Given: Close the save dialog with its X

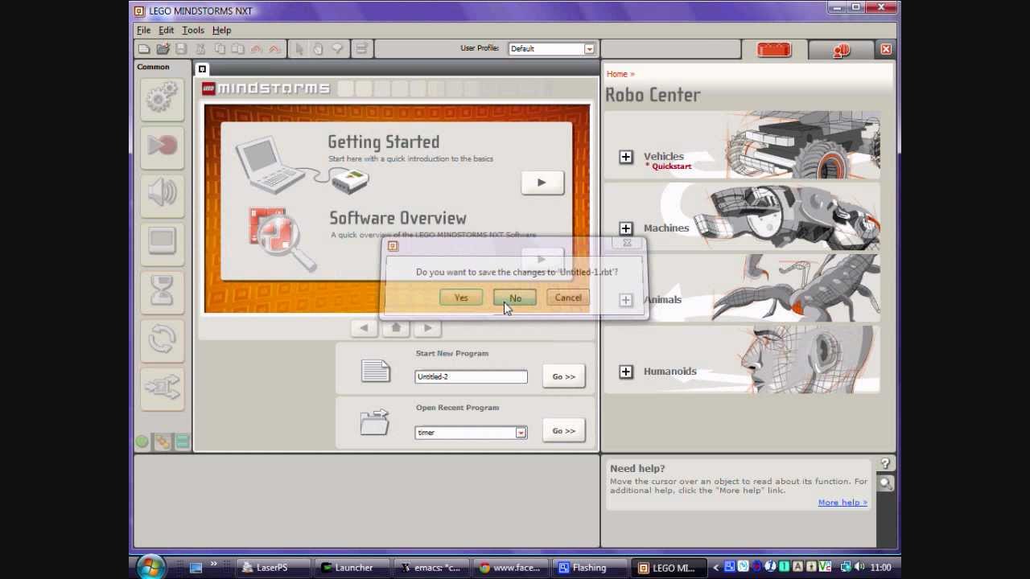Looking at the screenshot, I should point(628,244).
